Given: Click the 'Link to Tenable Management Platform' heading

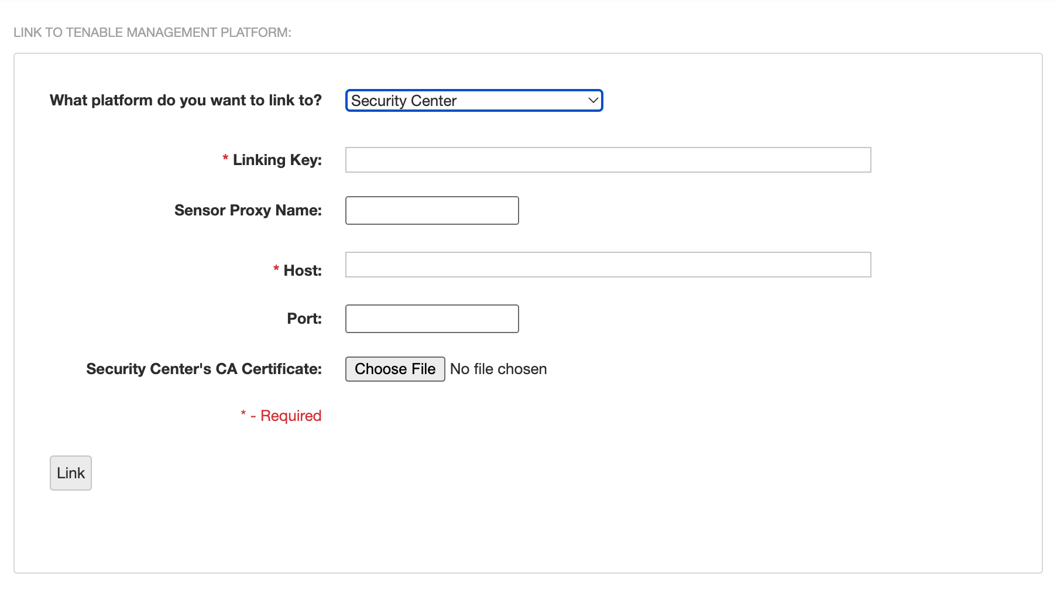Looking at the screenshot, I should 152,32.
